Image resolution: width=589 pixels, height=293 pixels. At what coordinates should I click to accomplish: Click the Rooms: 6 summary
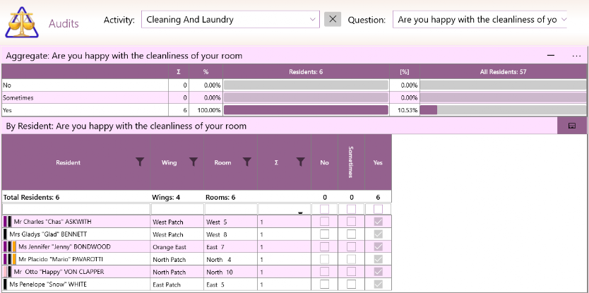[220, 197]
